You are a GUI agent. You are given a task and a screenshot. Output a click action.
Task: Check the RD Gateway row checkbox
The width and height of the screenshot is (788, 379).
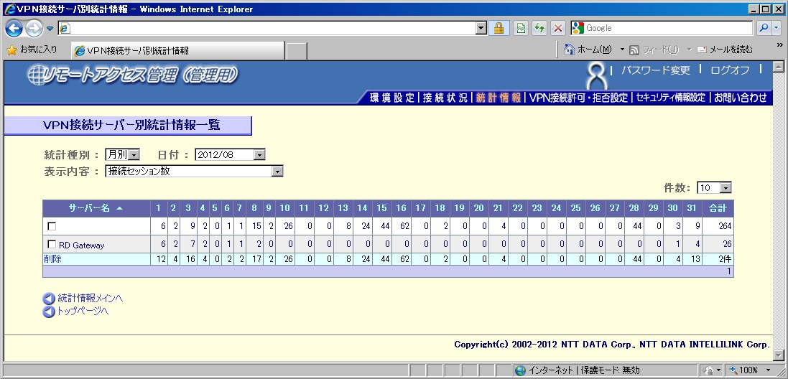click(52, 245)
